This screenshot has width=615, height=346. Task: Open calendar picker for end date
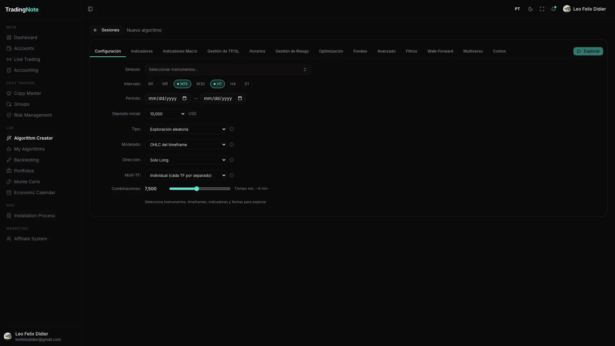click(240, 98)
